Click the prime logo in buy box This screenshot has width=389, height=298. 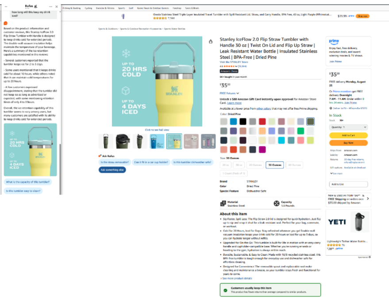pos(334,41)
